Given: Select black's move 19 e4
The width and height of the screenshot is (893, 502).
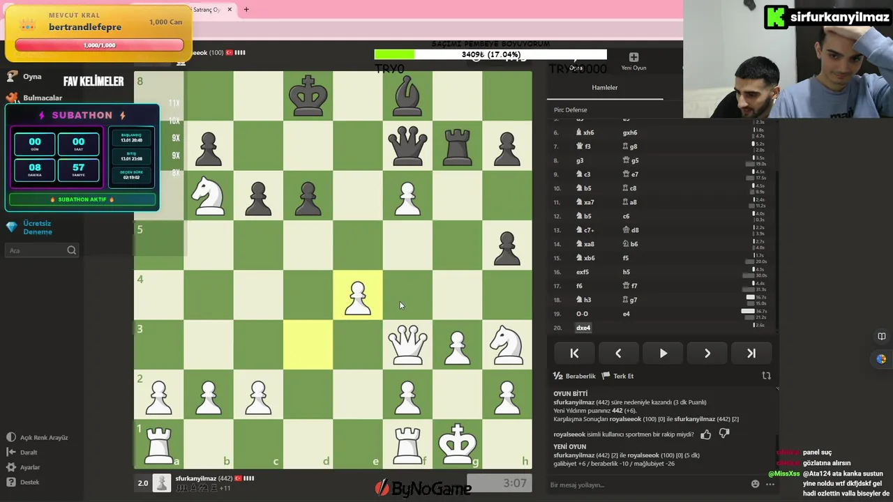Looking at the screenshot, I should 626,314.
